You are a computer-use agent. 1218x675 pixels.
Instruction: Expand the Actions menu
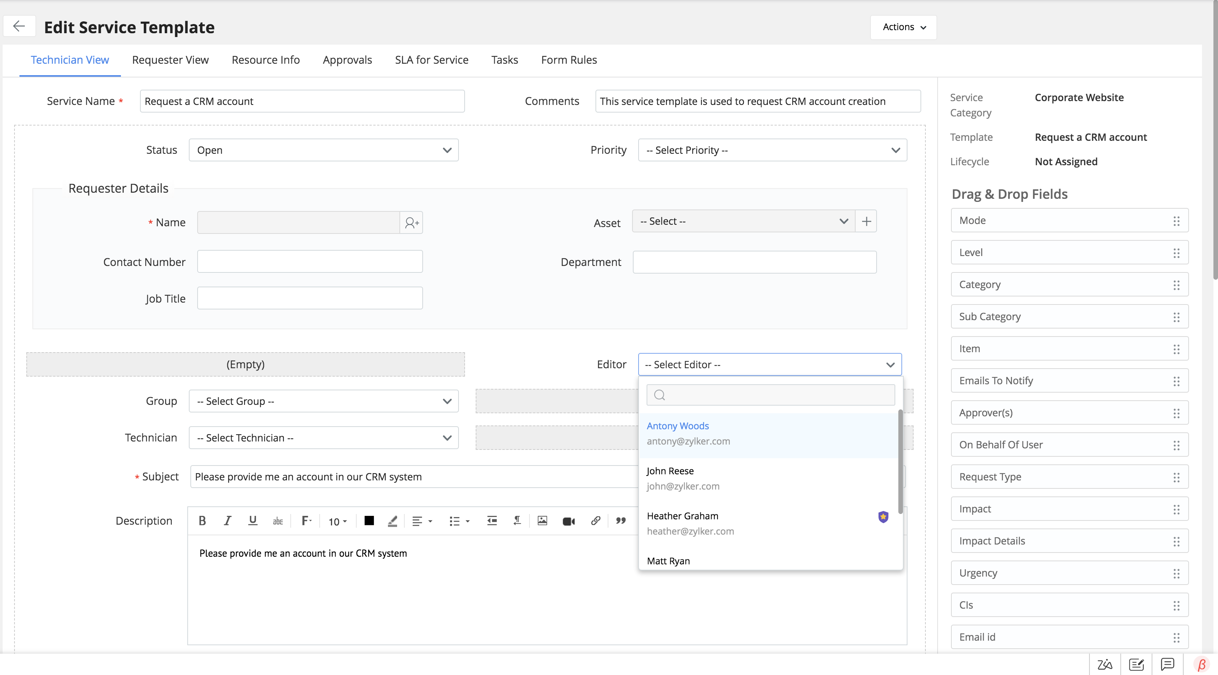tap(904, 27)
